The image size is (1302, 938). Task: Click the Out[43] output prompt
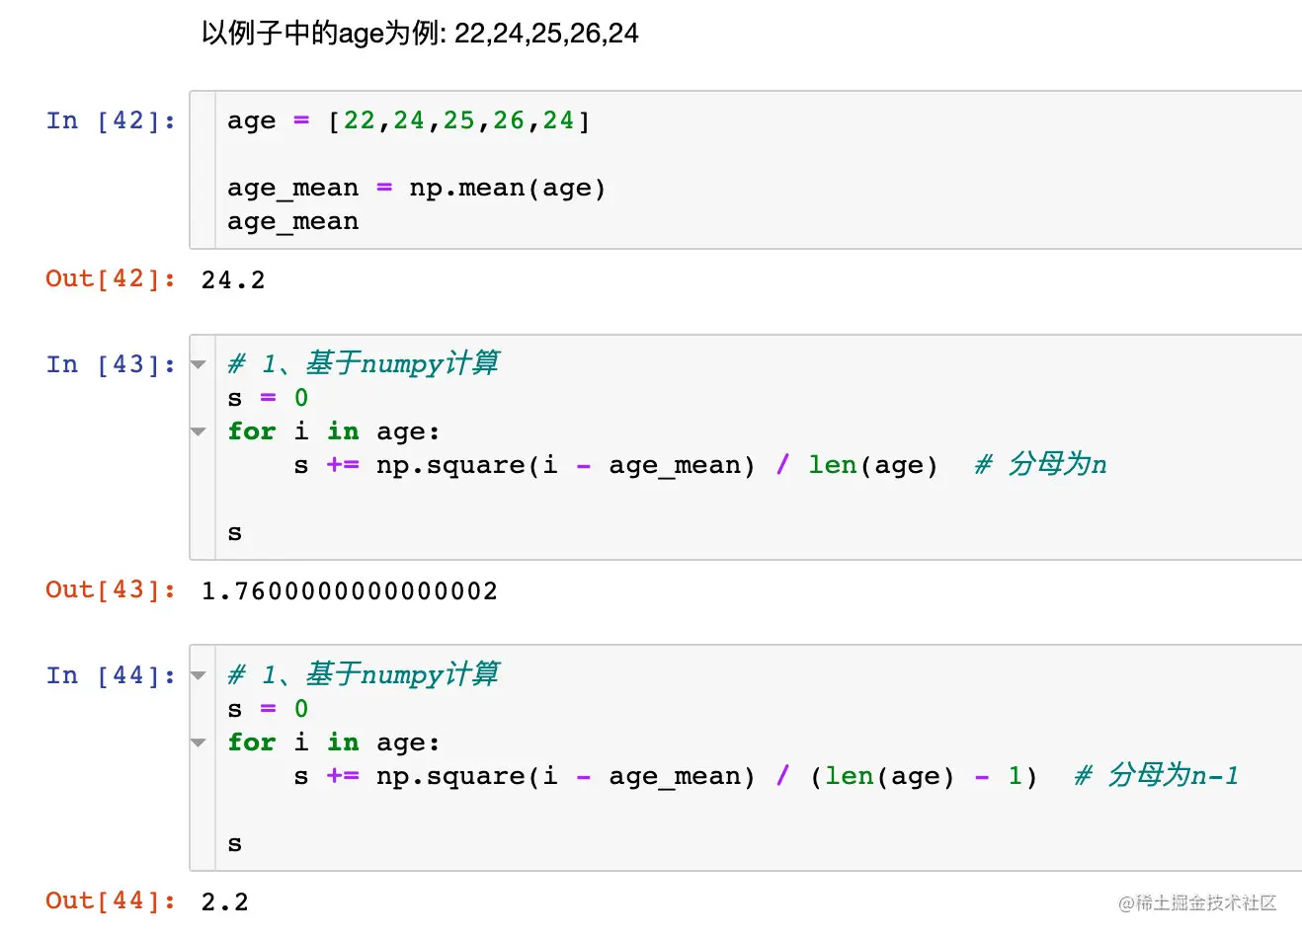click(x=111, y=589)
